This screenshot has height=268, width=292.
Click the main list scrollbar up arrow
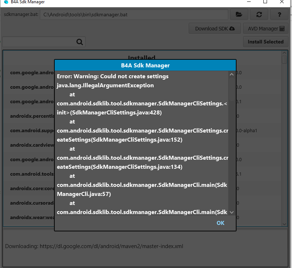point(284,53)
